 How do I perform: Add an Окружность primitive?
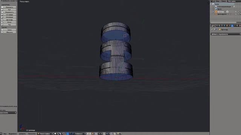coord(8,12)
